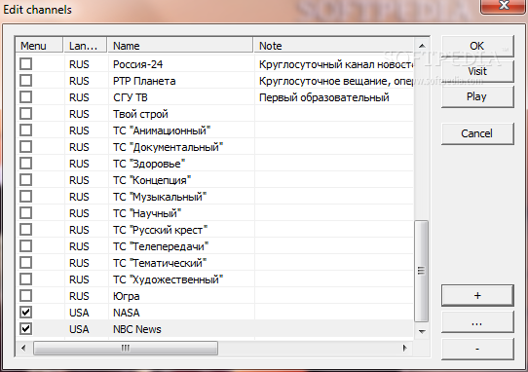The width and height of the screenshot is (528, 372).
Task: Check the ТС "Документальный" checkbox
Action: pos(26,147)
